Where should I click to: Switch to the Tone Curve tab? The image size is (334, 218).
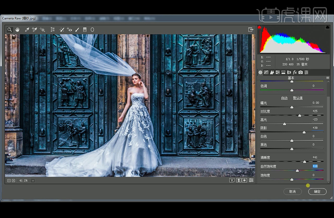pyautogui.click(x=266, y=73)
